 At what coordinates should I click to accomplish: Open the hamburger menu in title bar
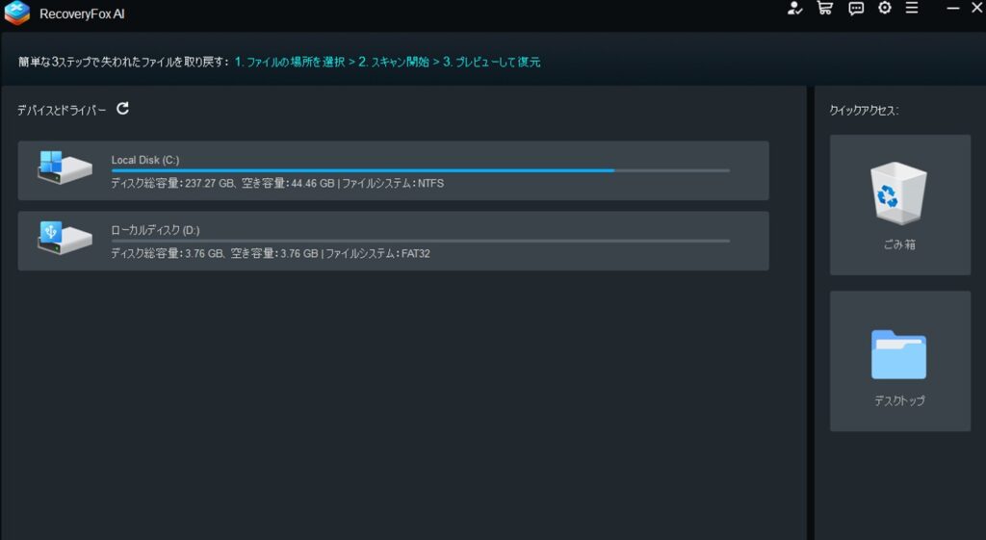click(912, 9)
